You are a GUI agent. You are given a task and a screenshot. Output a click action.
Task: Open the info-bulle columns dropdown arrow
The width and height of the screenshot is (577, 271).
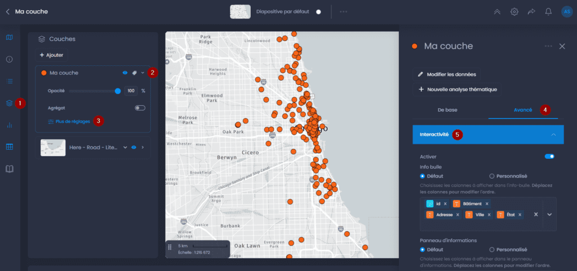pos(549,214)
